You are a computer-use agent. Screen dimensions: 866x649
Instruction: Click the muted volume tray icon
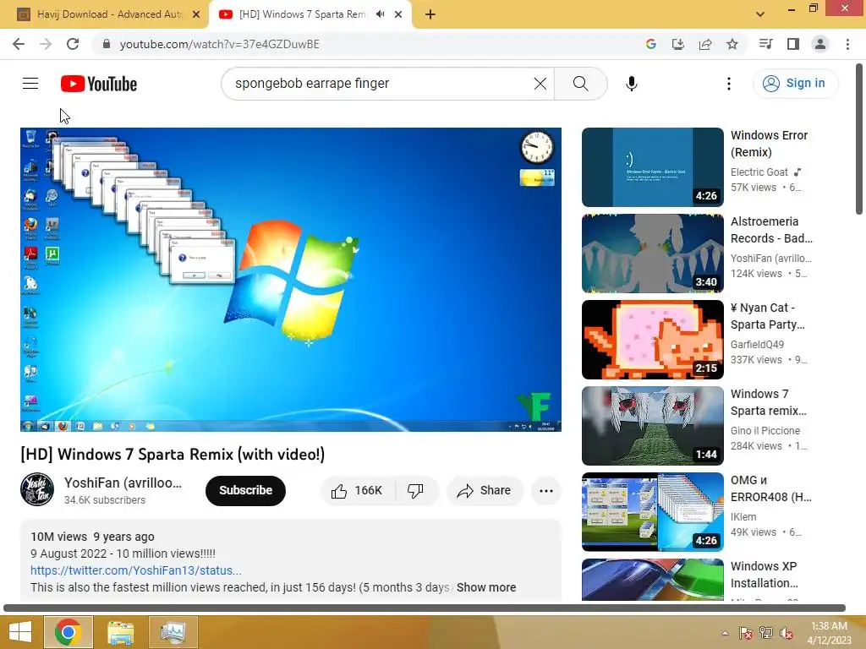click(786, 633)
